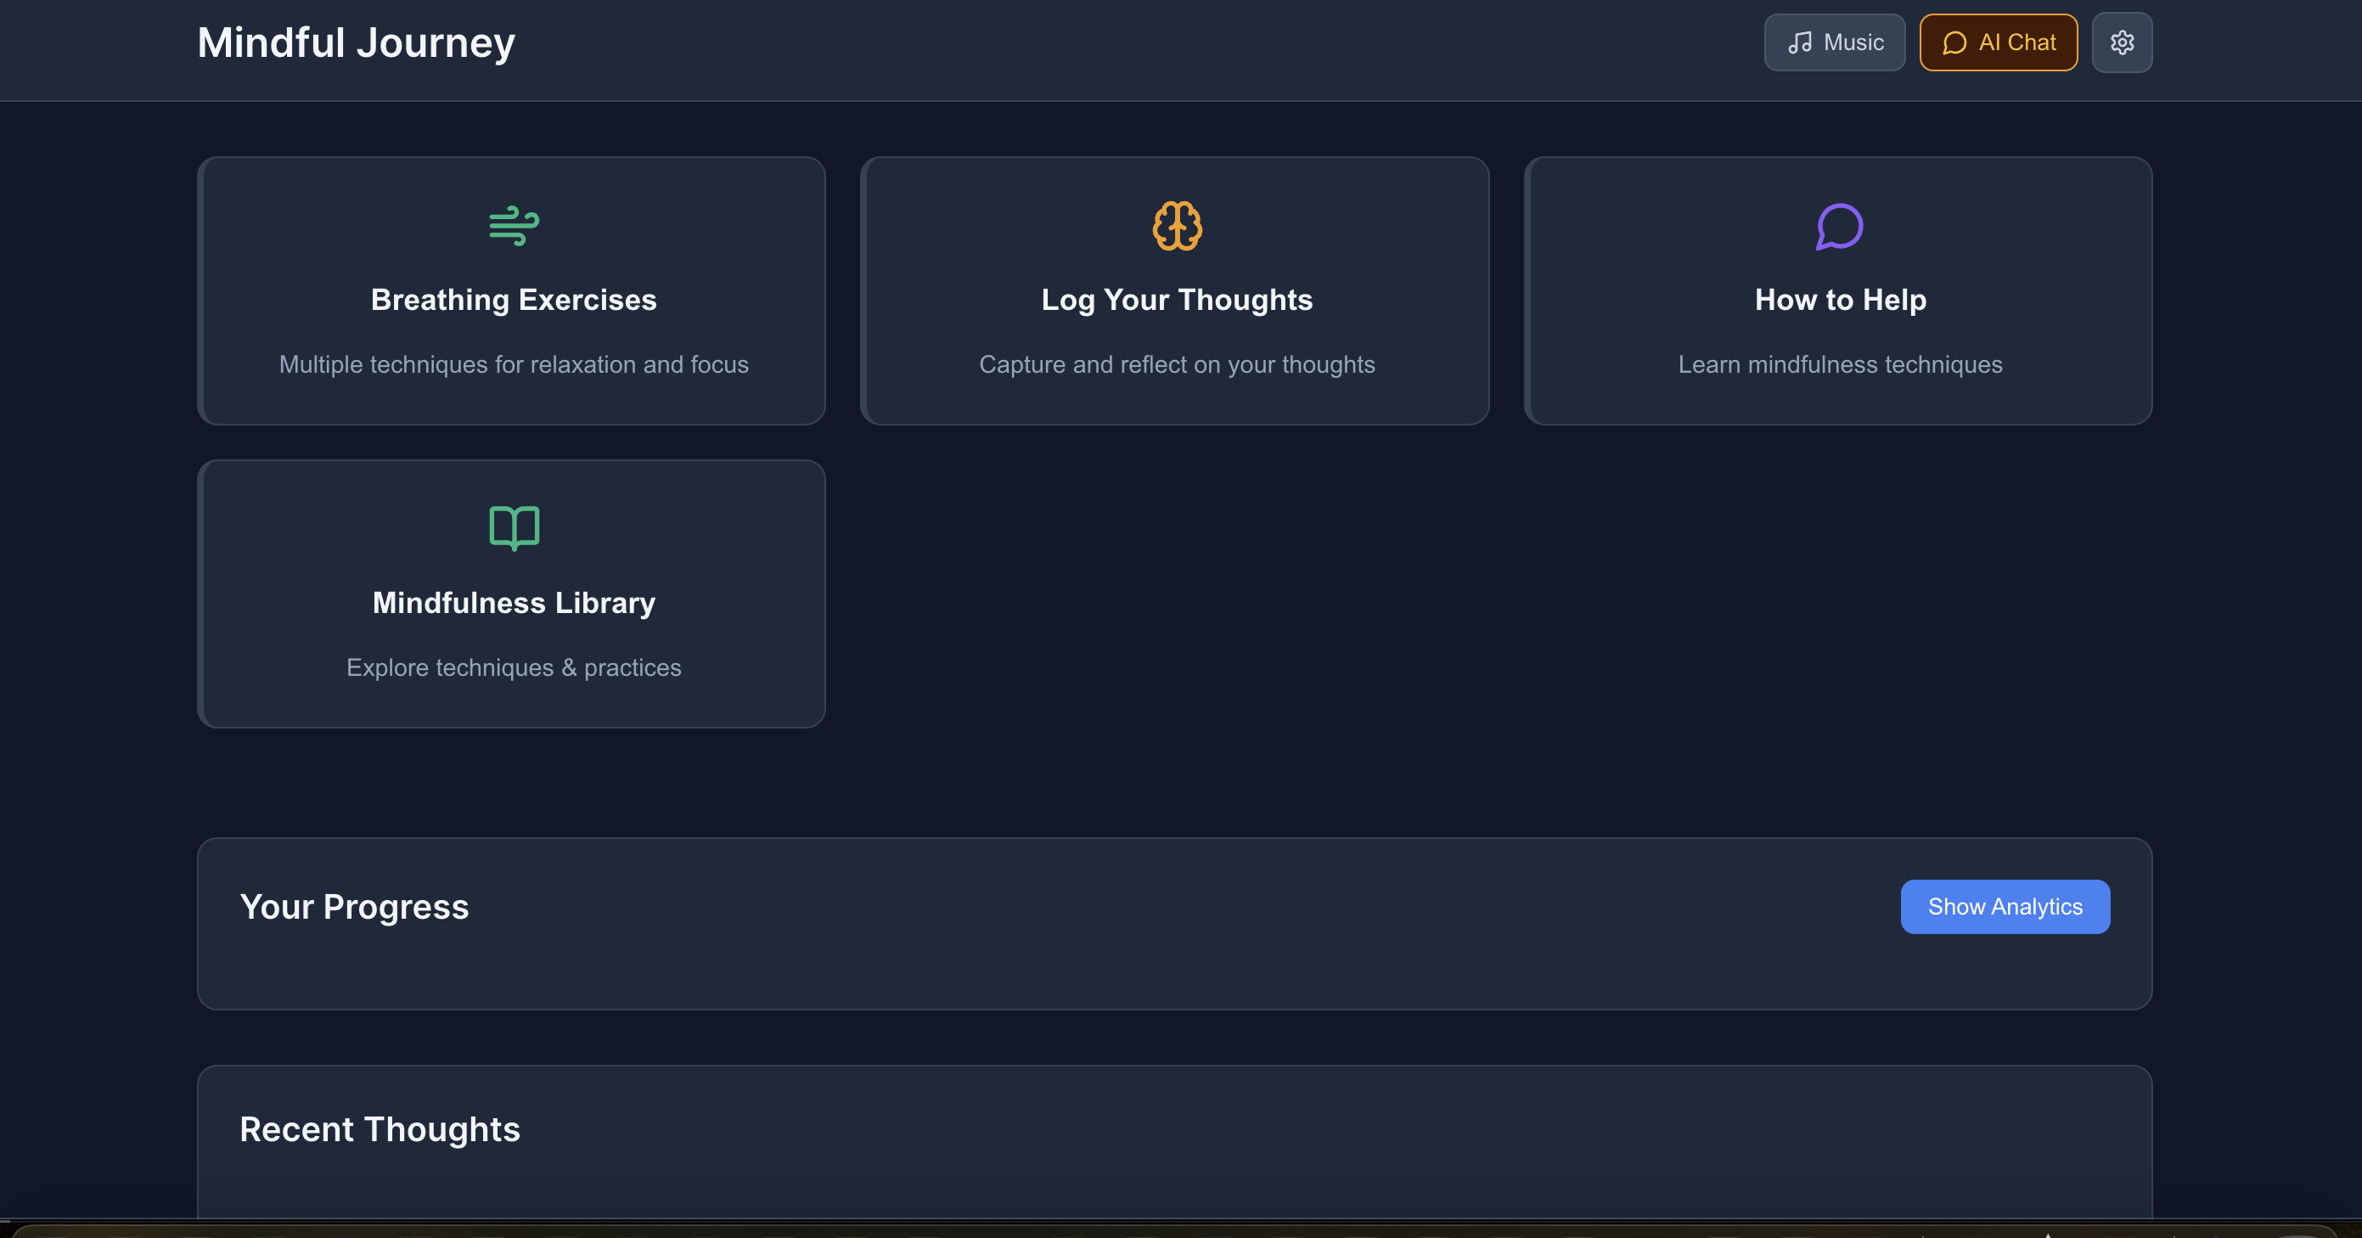The height and width of the screenshot is (1238, 2362).
Task: Open the AI Chat panel
Action: [x=1999, y=42]
